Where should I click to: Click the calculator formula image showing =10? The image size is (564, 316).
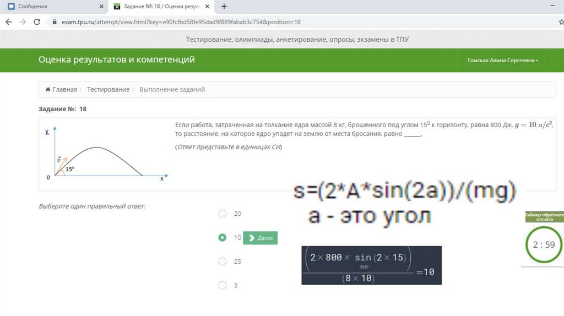pyautogui.click(x=371, y=265)
